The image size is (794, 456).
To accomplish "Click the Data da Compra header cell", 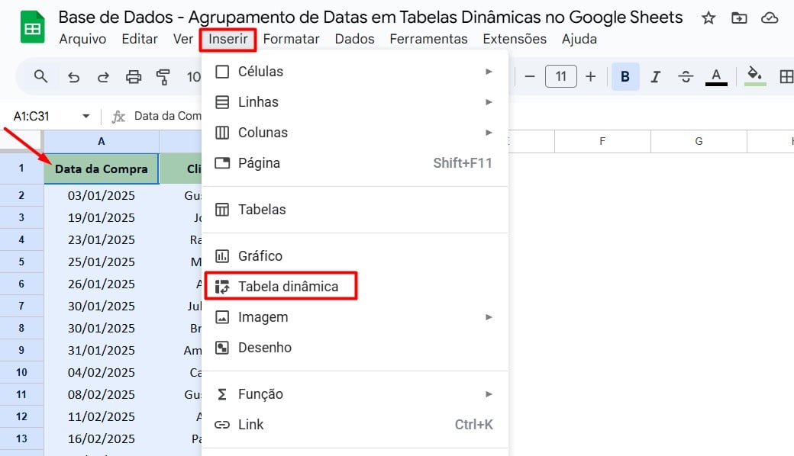I will pyautogui.click(x=102, y=169).
